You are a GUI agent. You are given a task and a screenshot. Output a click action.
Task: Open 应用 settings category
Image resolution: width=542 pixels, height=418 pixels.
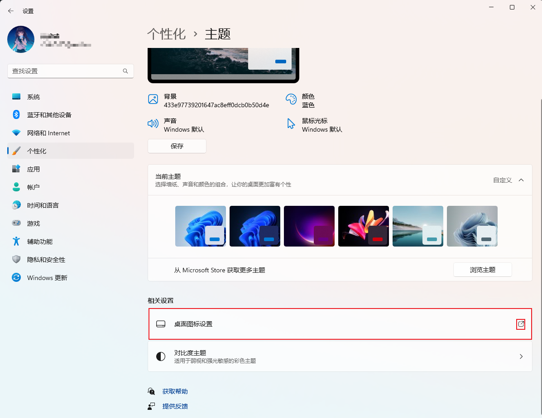click(71, 169)
